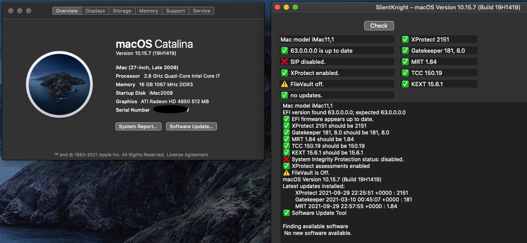This screenshot has width=527, height=243.
Task: Click the 16 GB 1067 MHz DDR3 text
Action: click(x=166, y=84)
